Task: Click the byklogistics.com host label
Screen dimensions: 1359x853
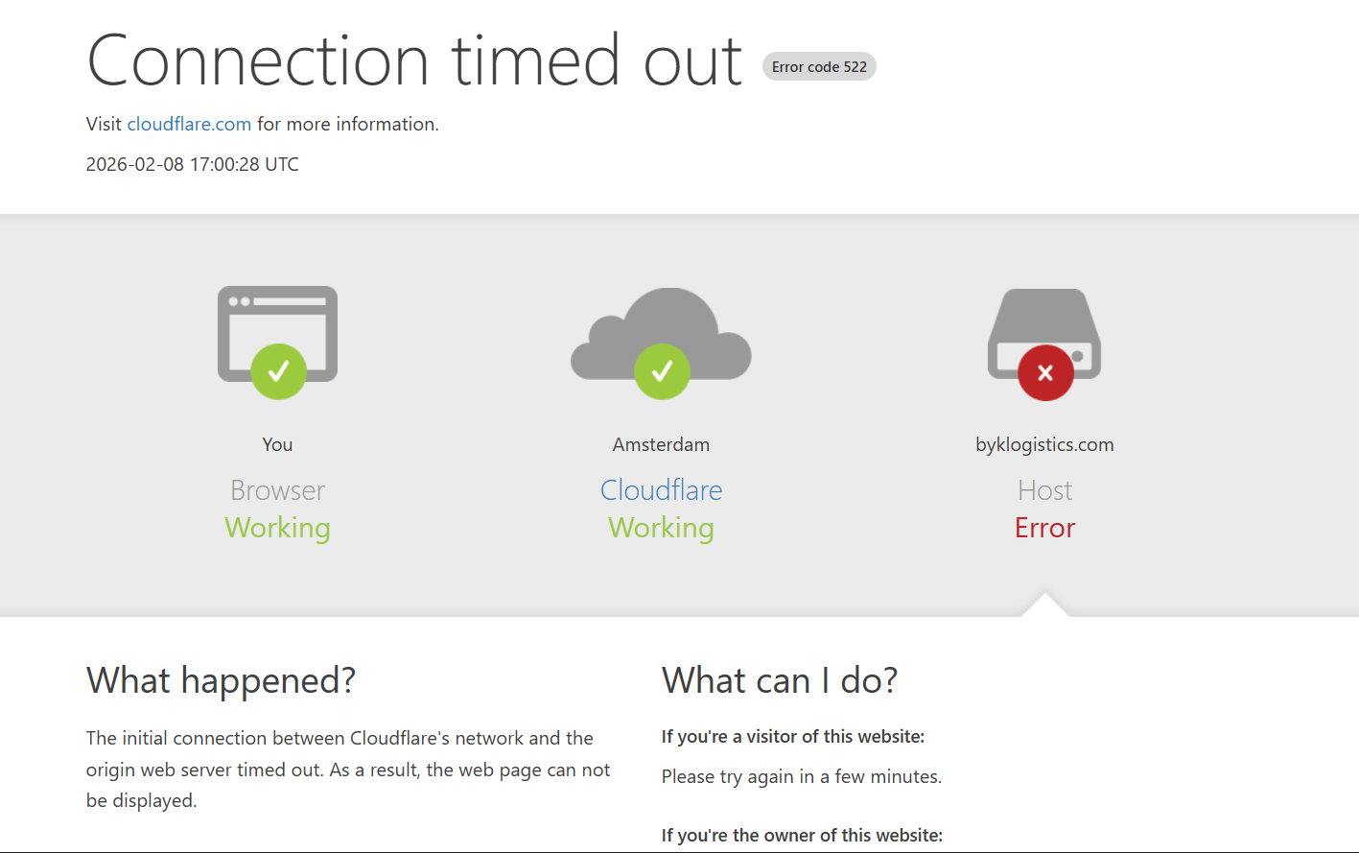Action: click(1044, 444)
